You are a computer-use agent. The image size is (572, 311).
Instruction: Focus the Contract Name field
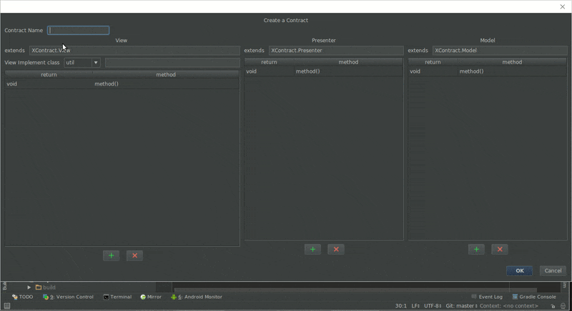coord(79,30)
